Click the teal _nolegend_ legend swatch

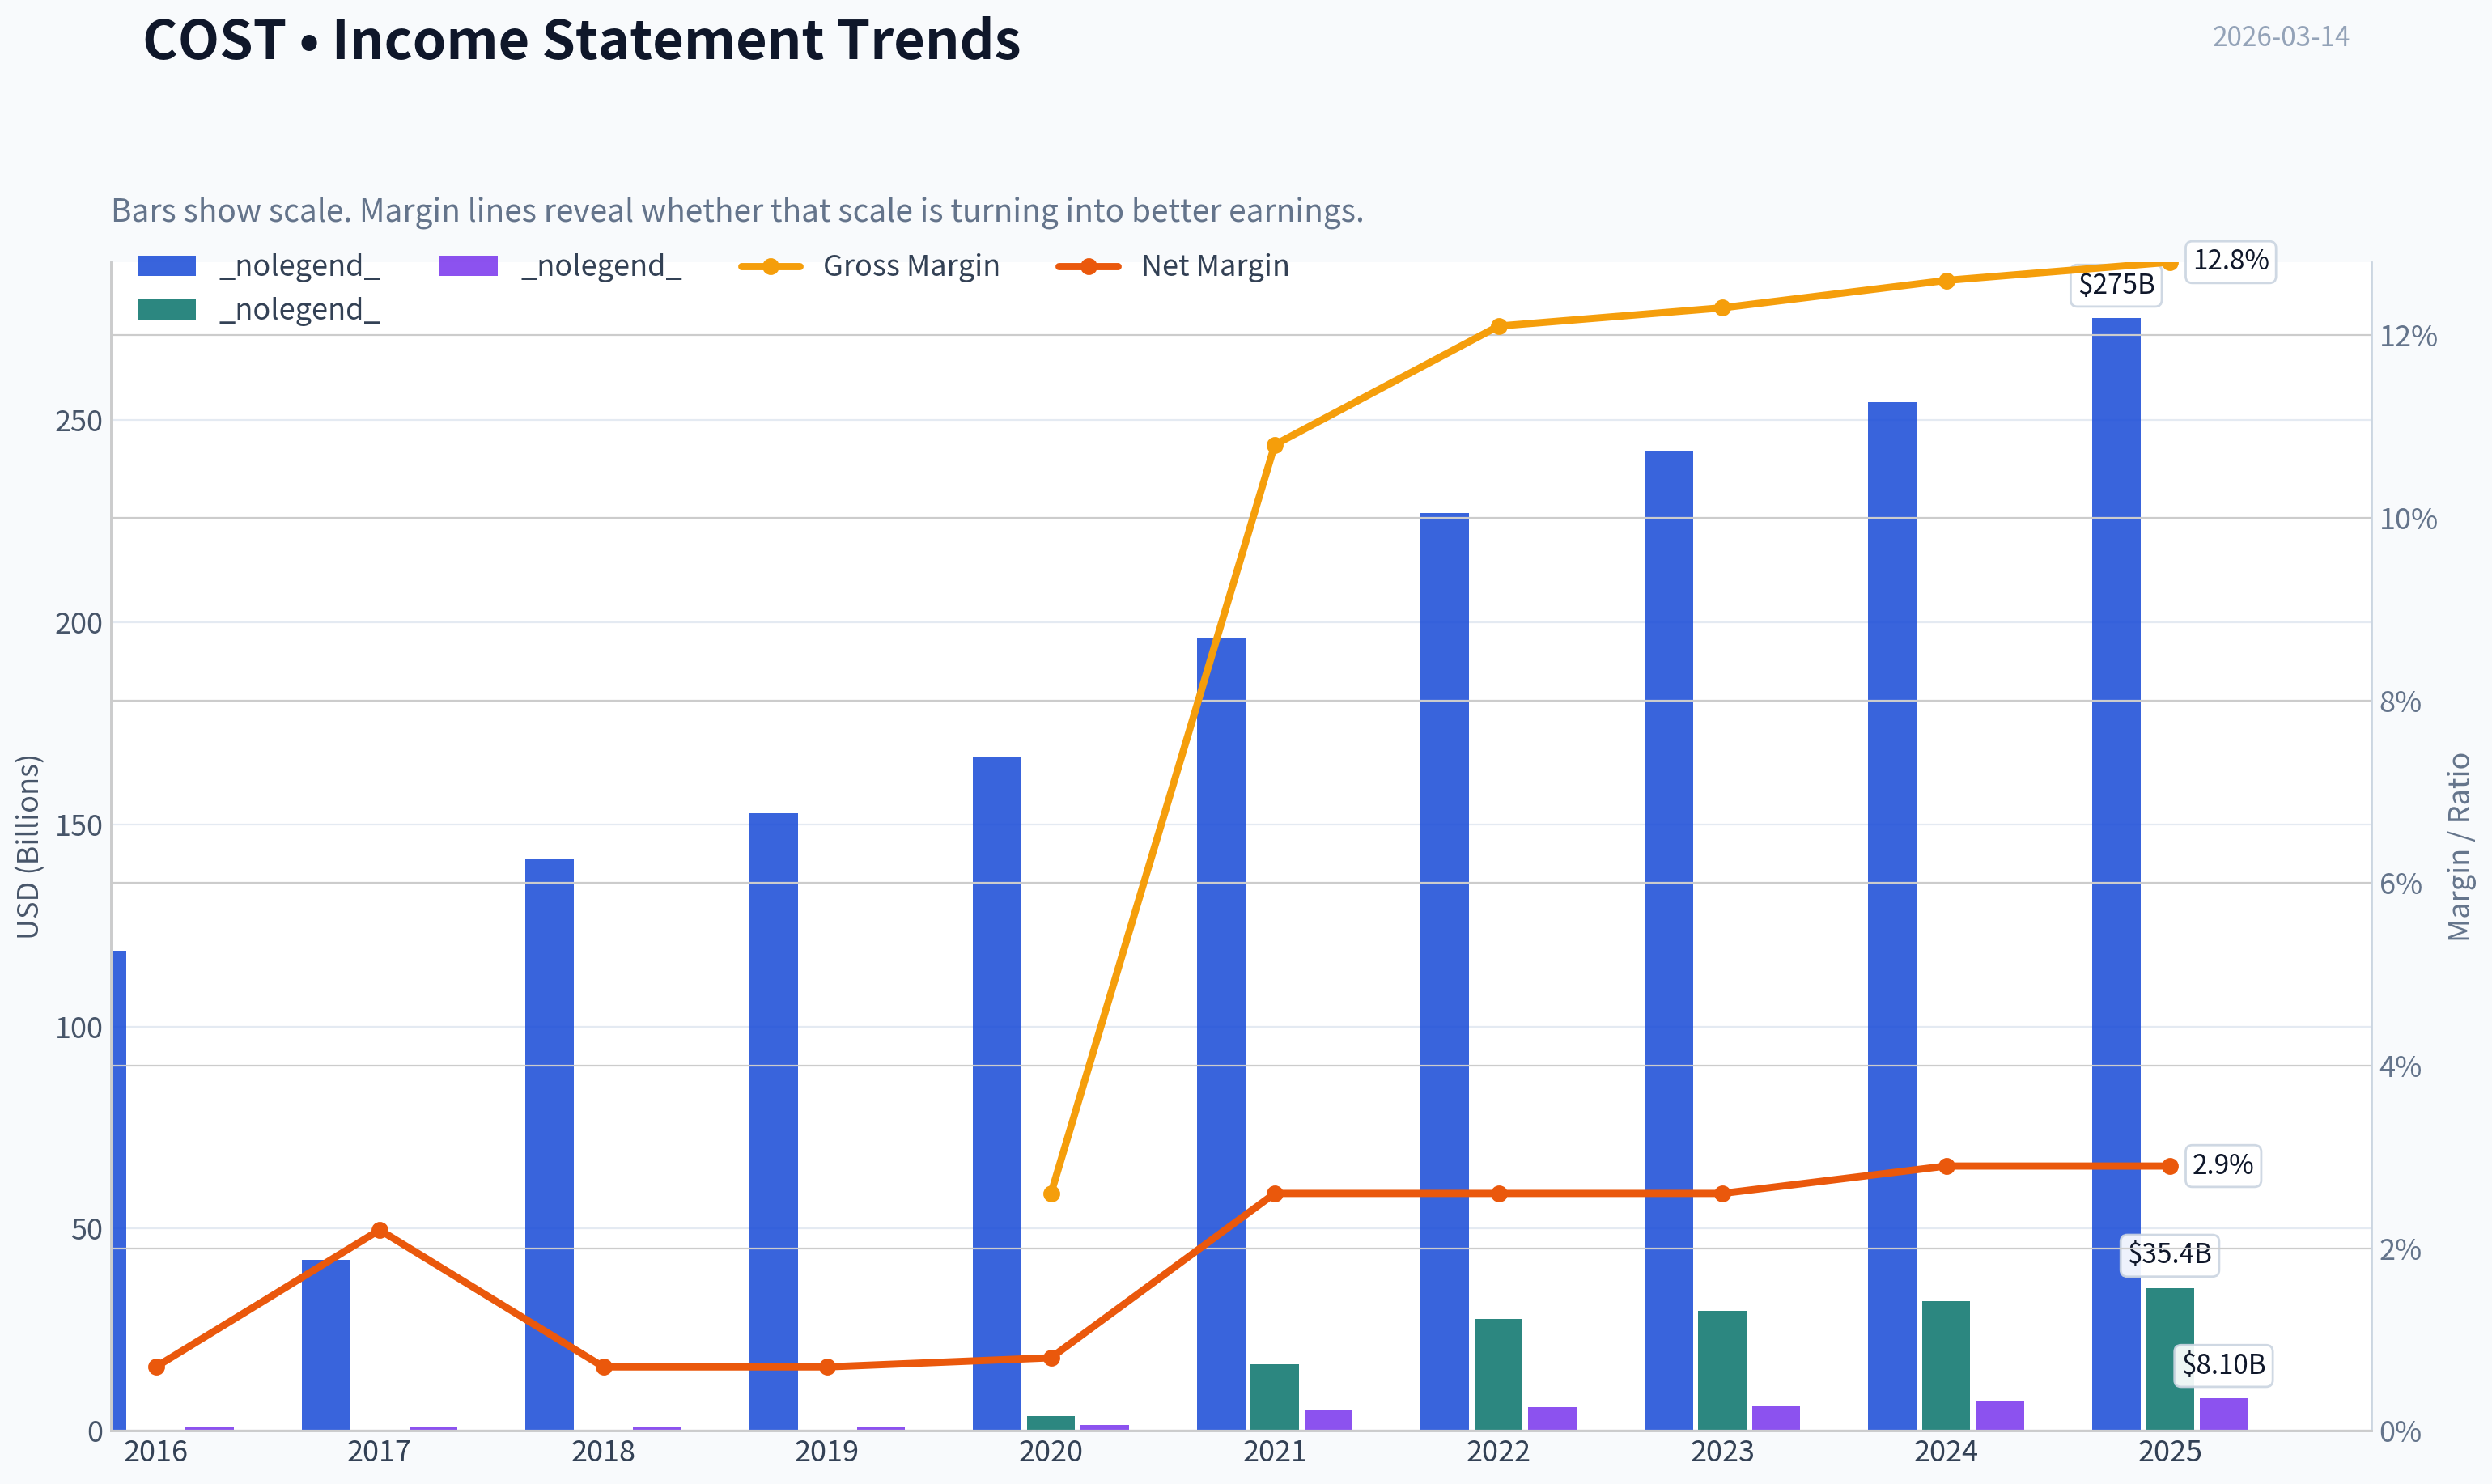[x=166, y=310]
